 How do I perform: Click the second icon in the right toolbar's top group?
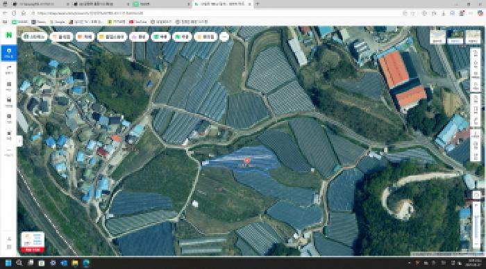coord(476,64)
